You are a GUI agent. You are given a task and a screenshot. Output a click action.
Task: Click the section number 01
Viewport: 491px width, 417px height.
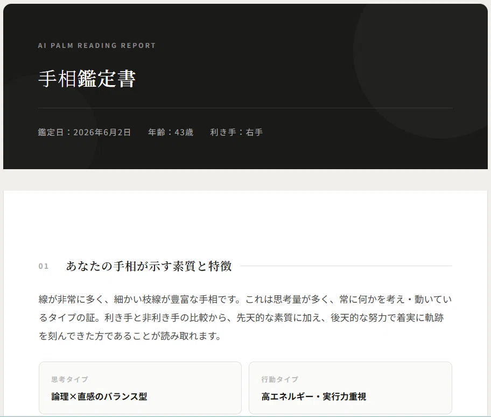coord(44,266)
